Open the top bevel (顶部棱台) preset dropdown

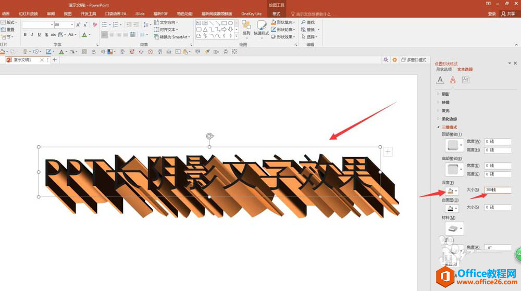(x=454, y=145)
